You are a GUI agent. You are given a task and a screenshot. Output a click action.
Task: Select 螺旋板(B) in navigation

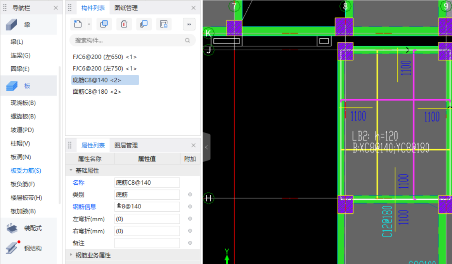23,117
